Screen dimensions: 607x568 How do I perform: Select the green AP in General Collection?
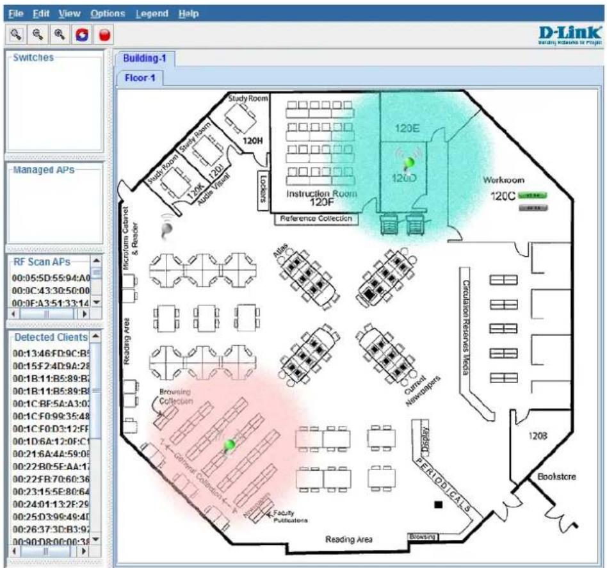coord(230,445)
